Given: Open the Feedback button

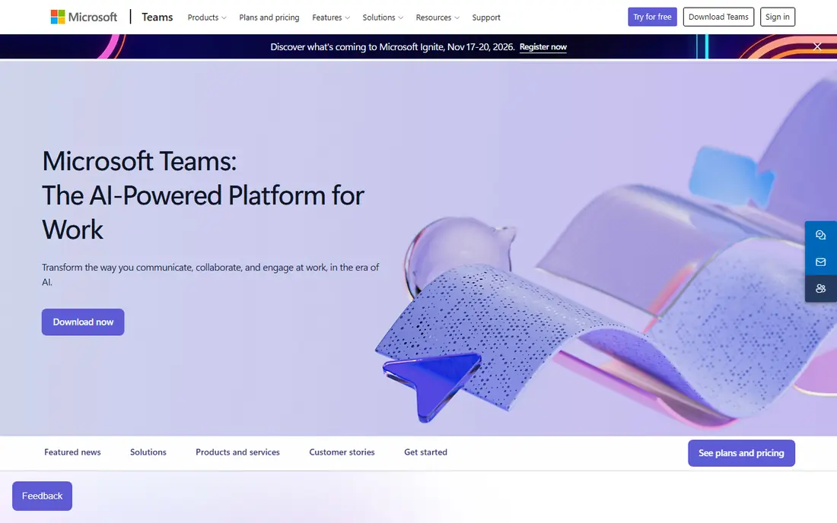Looking at the screenshot, I should [x=42, y=496].
